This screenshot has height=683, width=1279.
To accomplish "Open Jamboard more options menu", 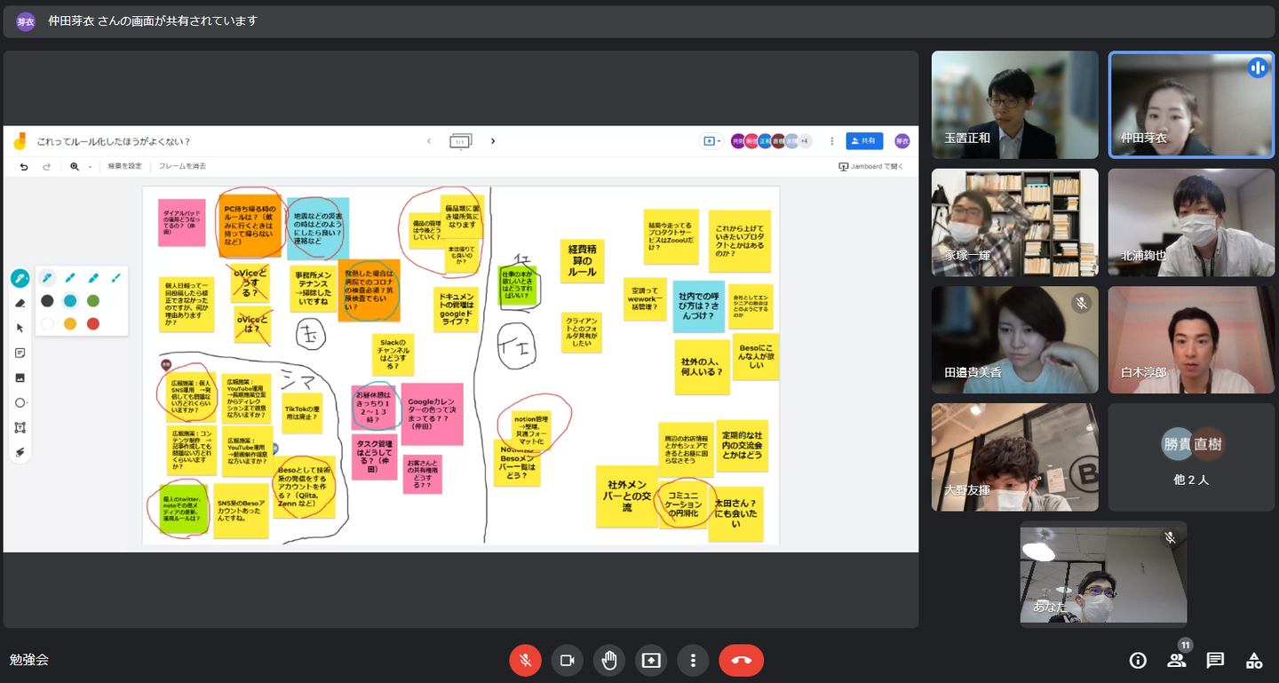I will (831, 141).
